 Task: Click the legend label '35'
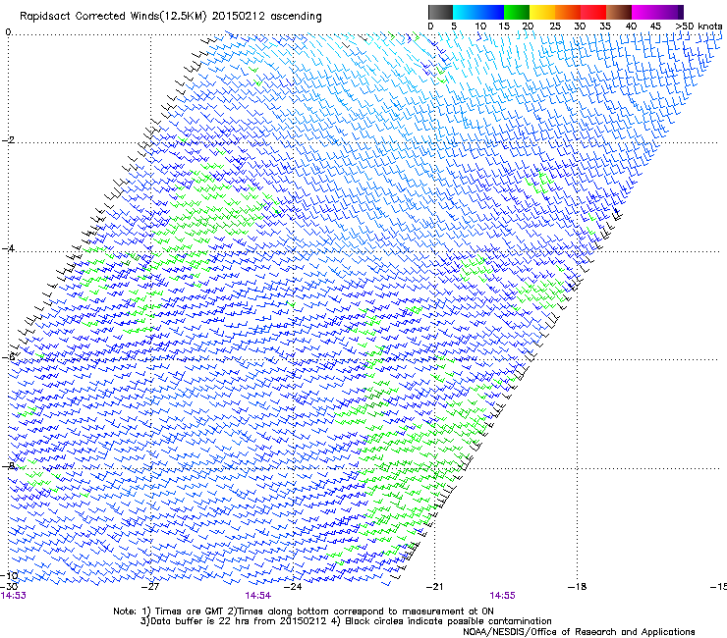pos(605,27)
